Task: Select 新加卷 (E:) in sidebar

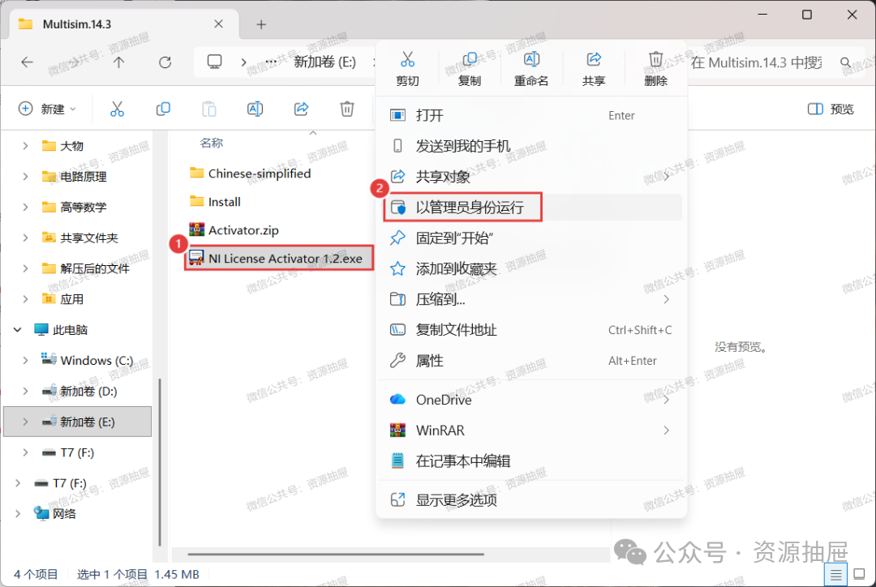Action: coord(78,422)
